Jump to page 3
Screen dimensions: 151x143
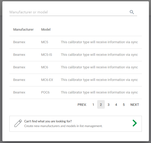(108, 104)
